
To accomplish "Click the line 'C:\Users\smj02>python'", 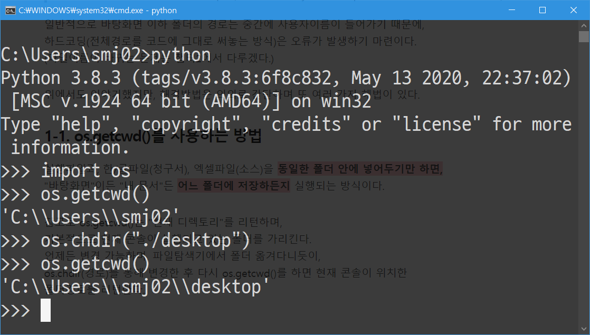I will [106, 55].
